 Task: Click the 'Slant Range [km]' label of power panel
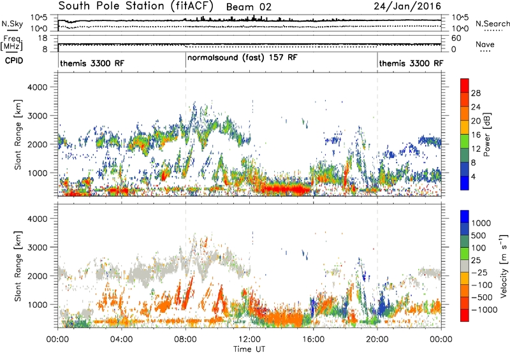tap(18, 134)
